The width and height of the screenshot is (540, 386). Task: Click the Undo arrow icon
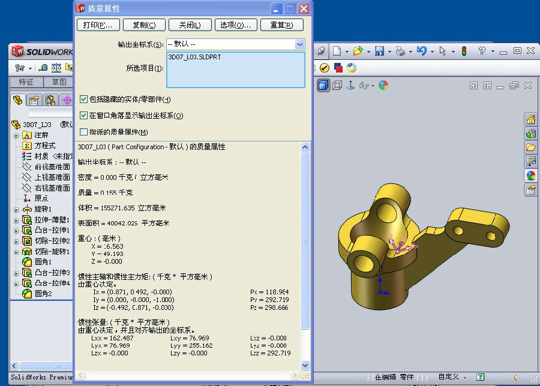[x=421, y=52]
